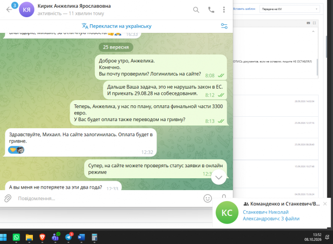This screenshot has height=244, width=333.
Task: Click the expand-fullscreen icon in the background panel
Action: [x=314, y=23]
